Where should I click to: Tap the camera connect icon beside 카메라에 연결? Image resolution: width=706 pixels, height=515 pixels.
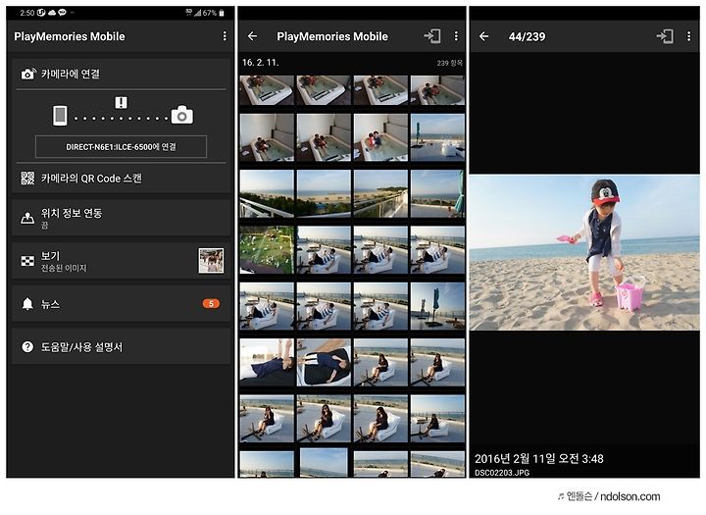click(x=28, y=74)
